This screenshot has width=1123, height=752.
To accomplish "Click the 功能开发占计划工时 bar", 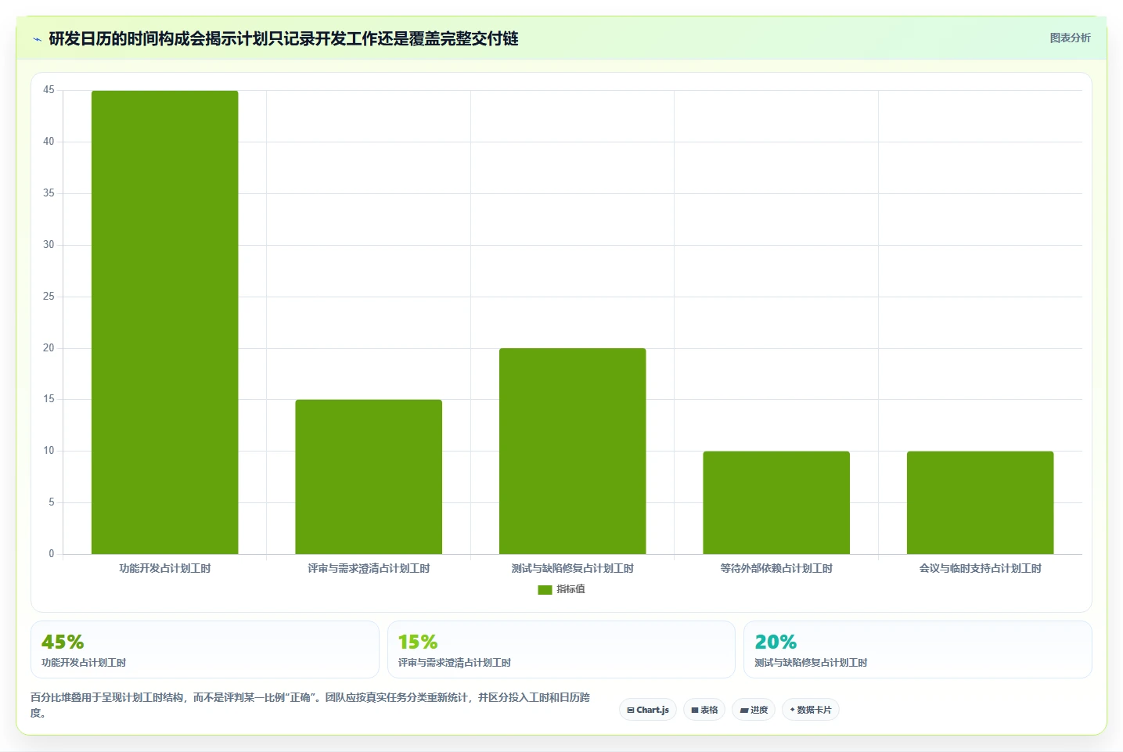I will coord(164,322).
